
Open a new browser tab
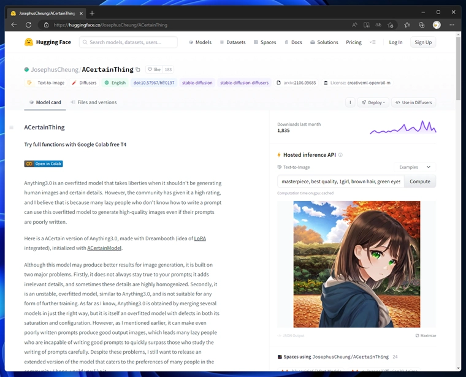tap(92, 13)
